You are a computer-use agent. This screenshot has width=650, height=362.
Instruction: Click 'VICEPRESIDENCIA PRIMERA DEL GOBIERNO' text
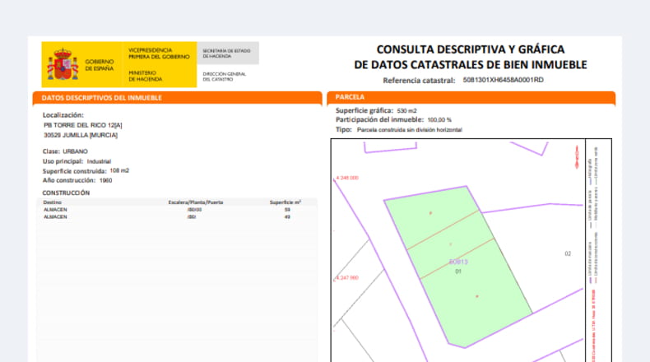coord(159,53)
